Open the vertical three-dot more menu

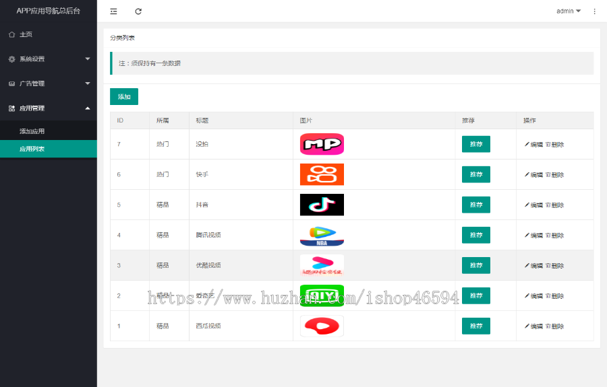pyautogui.click(x=595, y=11)
